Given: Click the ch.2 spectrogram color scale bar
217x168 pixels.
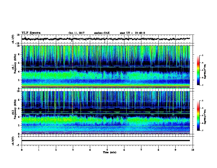Looking at the screenshot, I should tap(198, 116).
